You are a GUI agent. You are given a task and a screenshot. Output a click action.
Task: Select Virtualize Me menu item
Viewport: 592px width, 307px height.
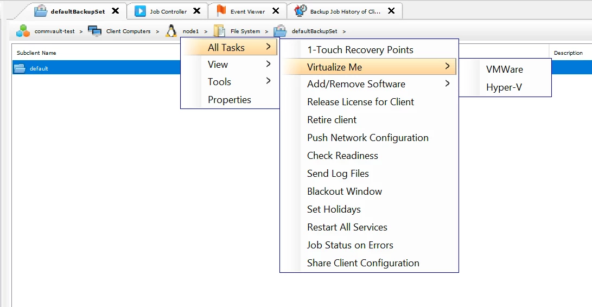369,67
